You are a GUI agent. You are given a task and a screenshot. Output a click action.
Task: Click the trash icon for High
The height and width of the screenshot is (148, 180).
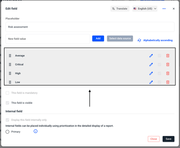[x=168, y=73]
